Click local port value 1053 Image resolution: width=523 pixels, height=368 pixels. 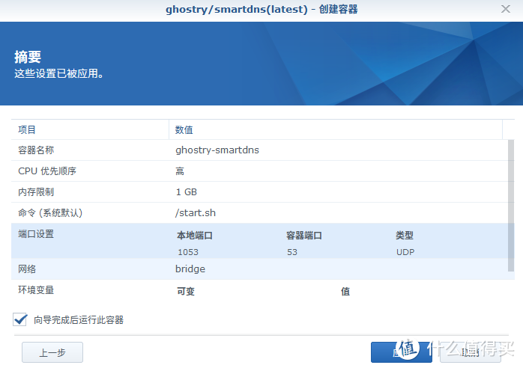(188, 252)
